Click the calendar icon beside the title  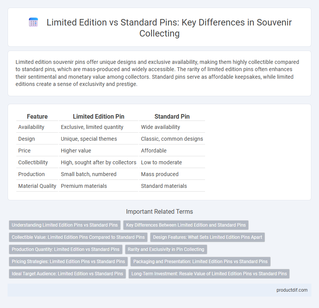(33, 22)
